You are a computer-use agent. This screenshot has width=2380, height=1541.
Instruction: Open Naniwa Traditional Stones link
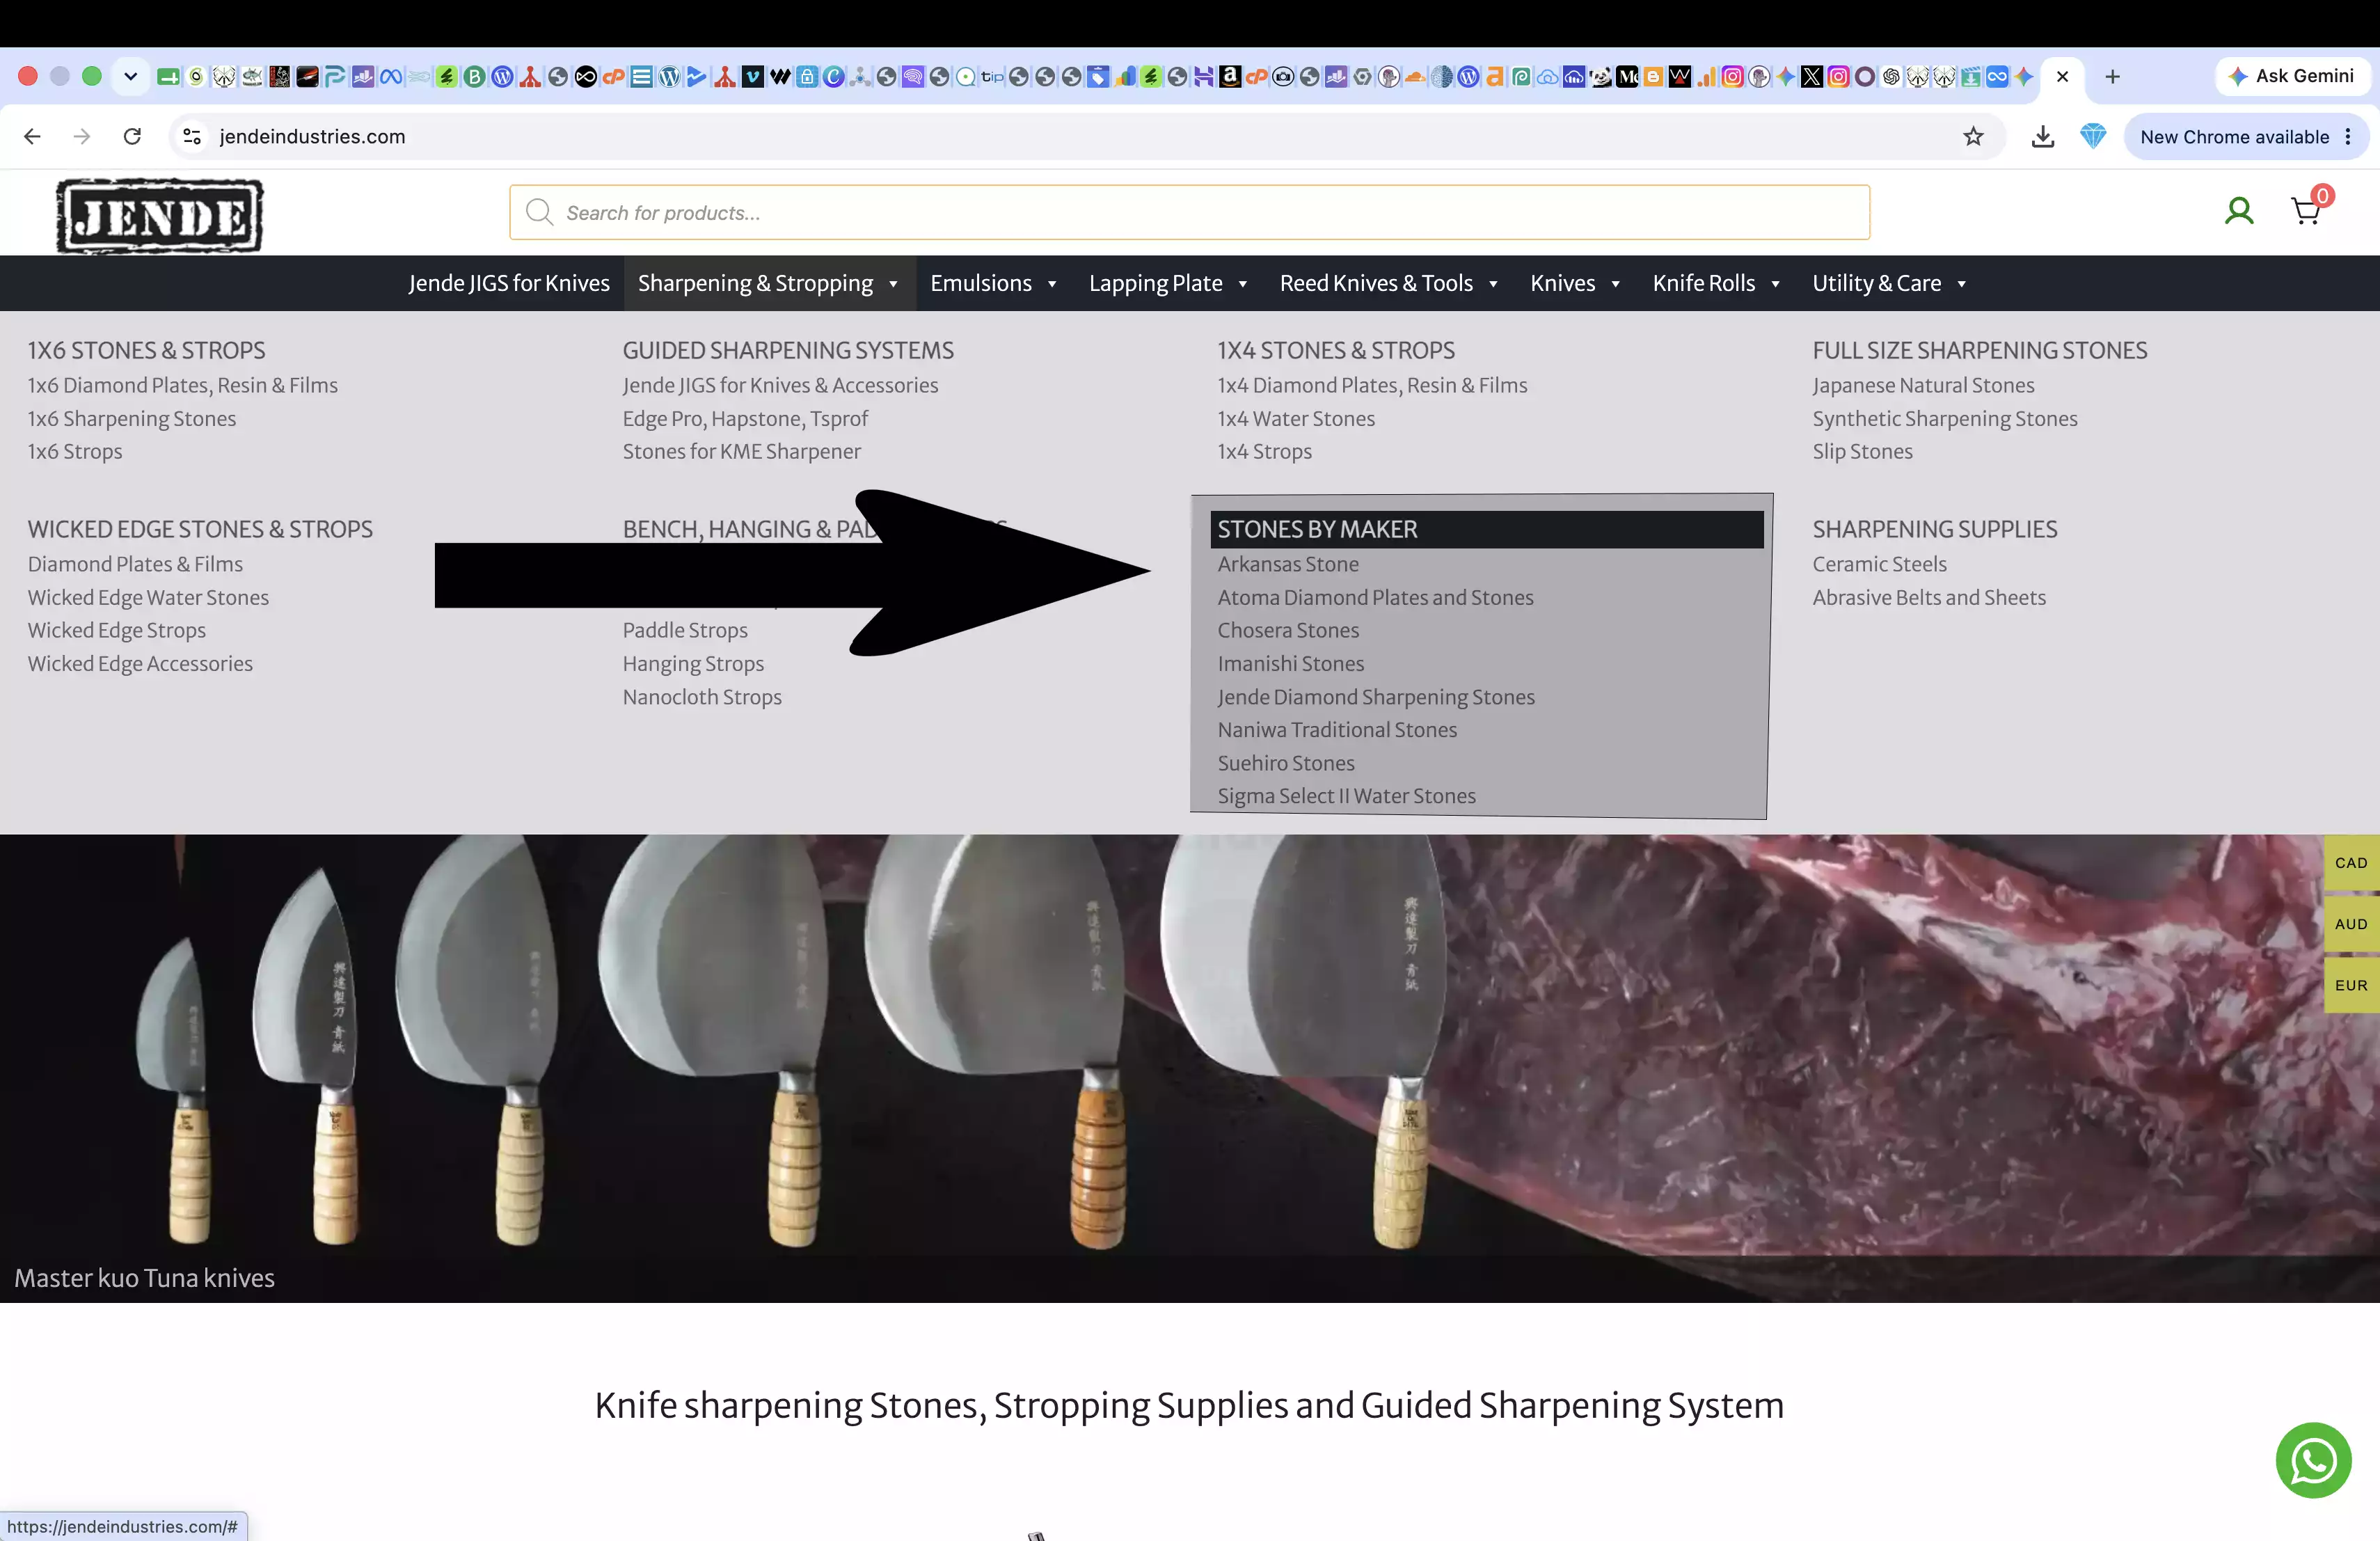(x=1337, y=729)
